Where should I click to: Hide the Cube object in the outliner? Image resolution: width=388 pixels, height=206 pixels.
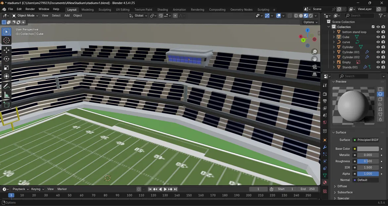pos(378,37)
